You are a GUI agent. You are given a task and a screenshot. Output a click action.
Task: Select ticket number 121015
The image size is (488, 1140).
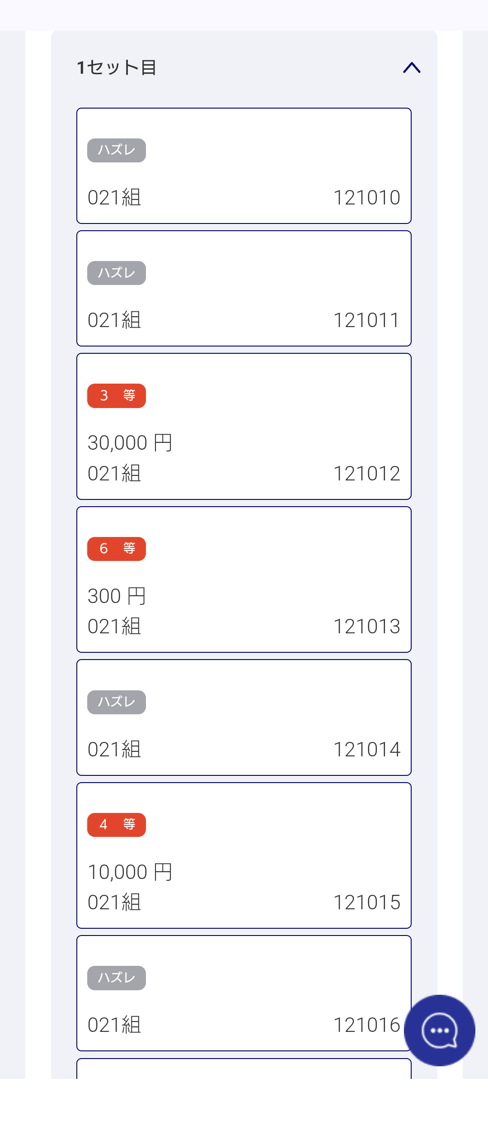366,902
